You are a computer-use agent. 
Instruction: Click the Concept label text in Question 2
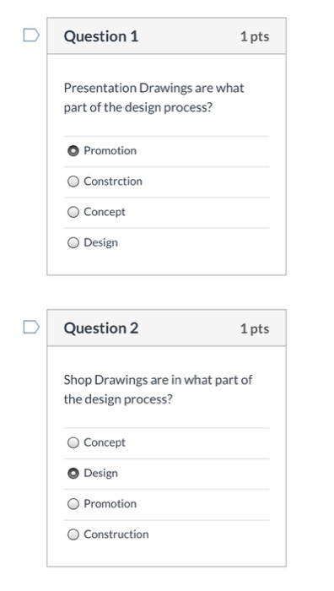pos(105,442)
